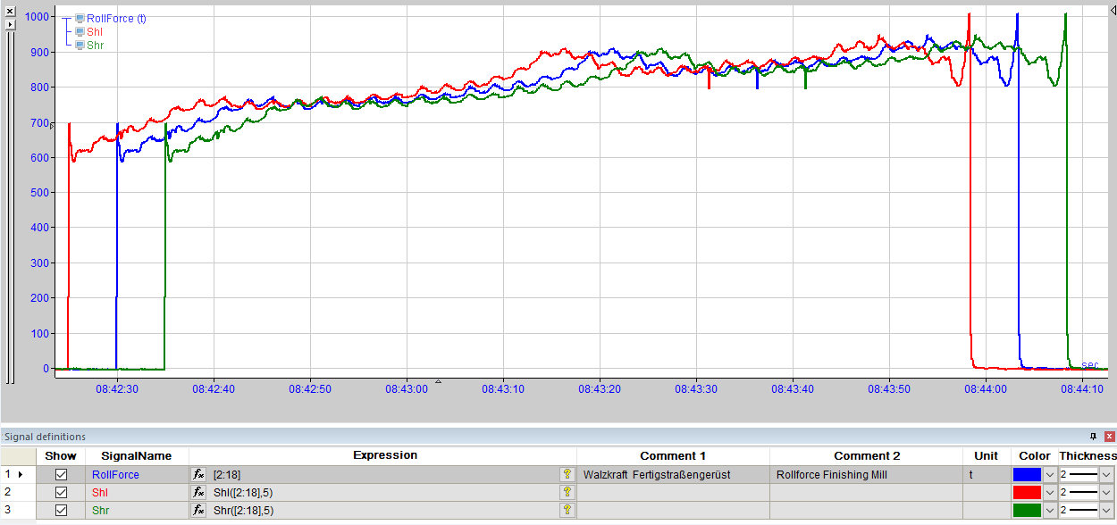Open the fx expression builder for RollForce
The width and height of the screenshot is (1117, 525).
199,475
